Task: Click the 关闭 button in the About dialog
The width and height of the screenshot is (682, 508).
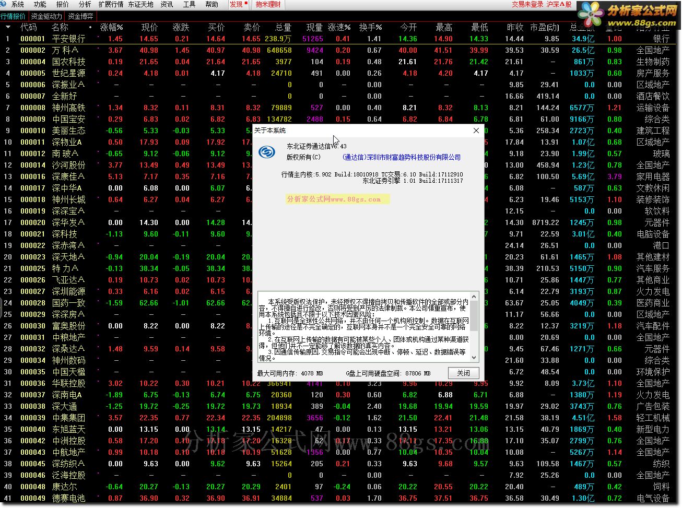Action: click(463, 373)
